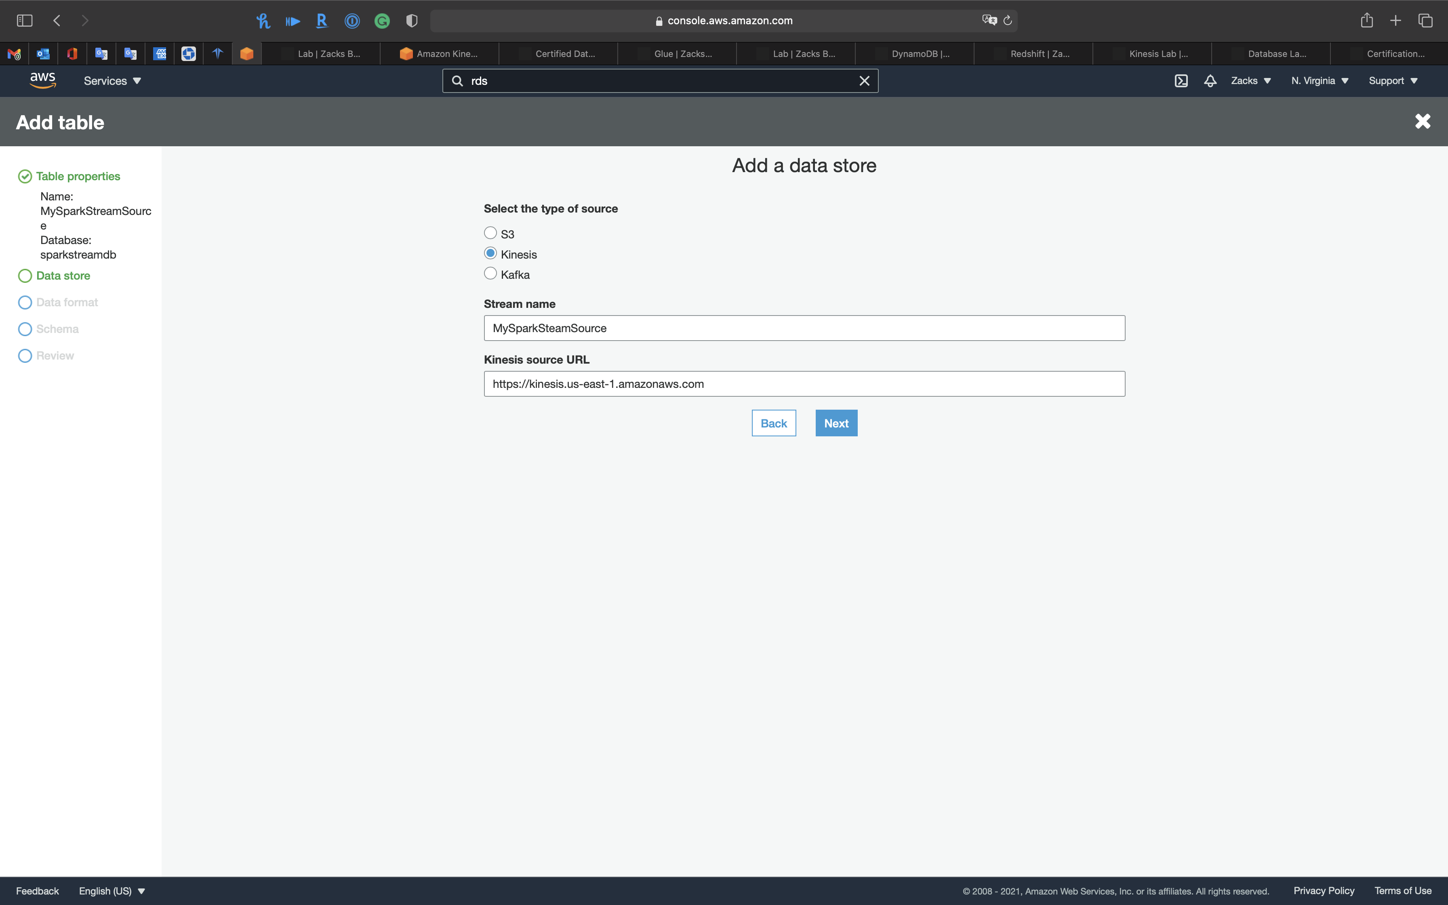Click the Back button

774,423
